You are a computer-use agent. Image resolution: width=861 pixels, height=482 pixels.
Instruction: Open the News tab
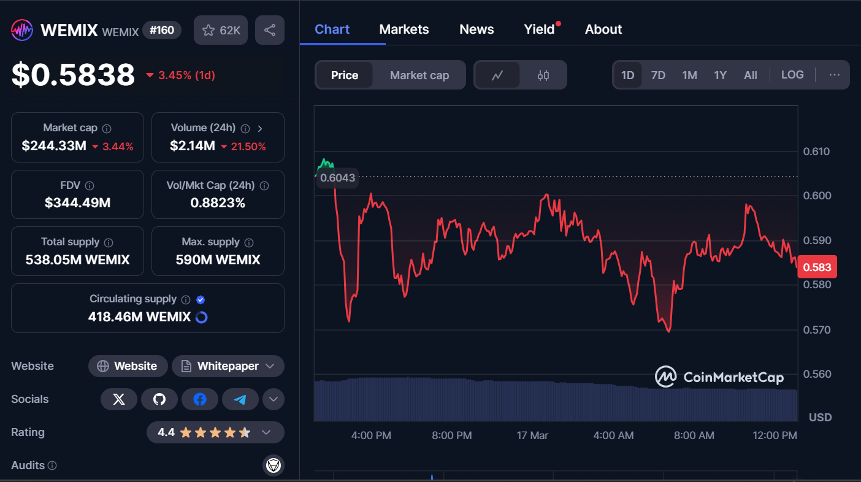[x=476, y=29]
